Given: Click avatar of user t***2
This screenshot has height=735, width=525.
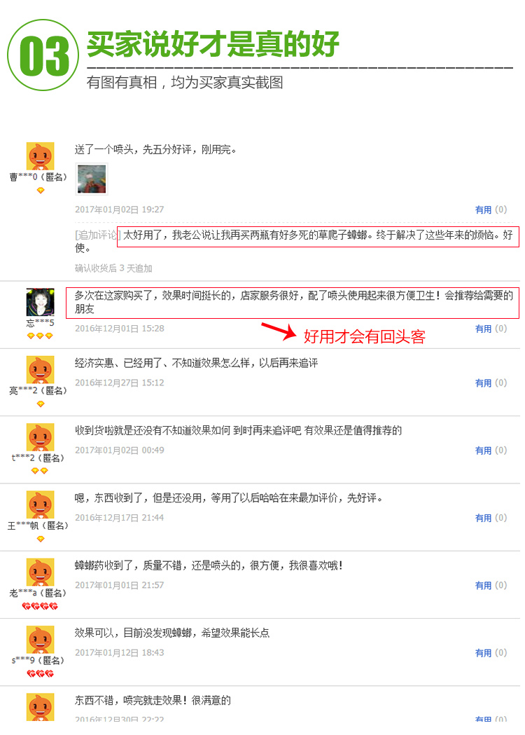Looking at the screenshot, I should coord(41,437).
